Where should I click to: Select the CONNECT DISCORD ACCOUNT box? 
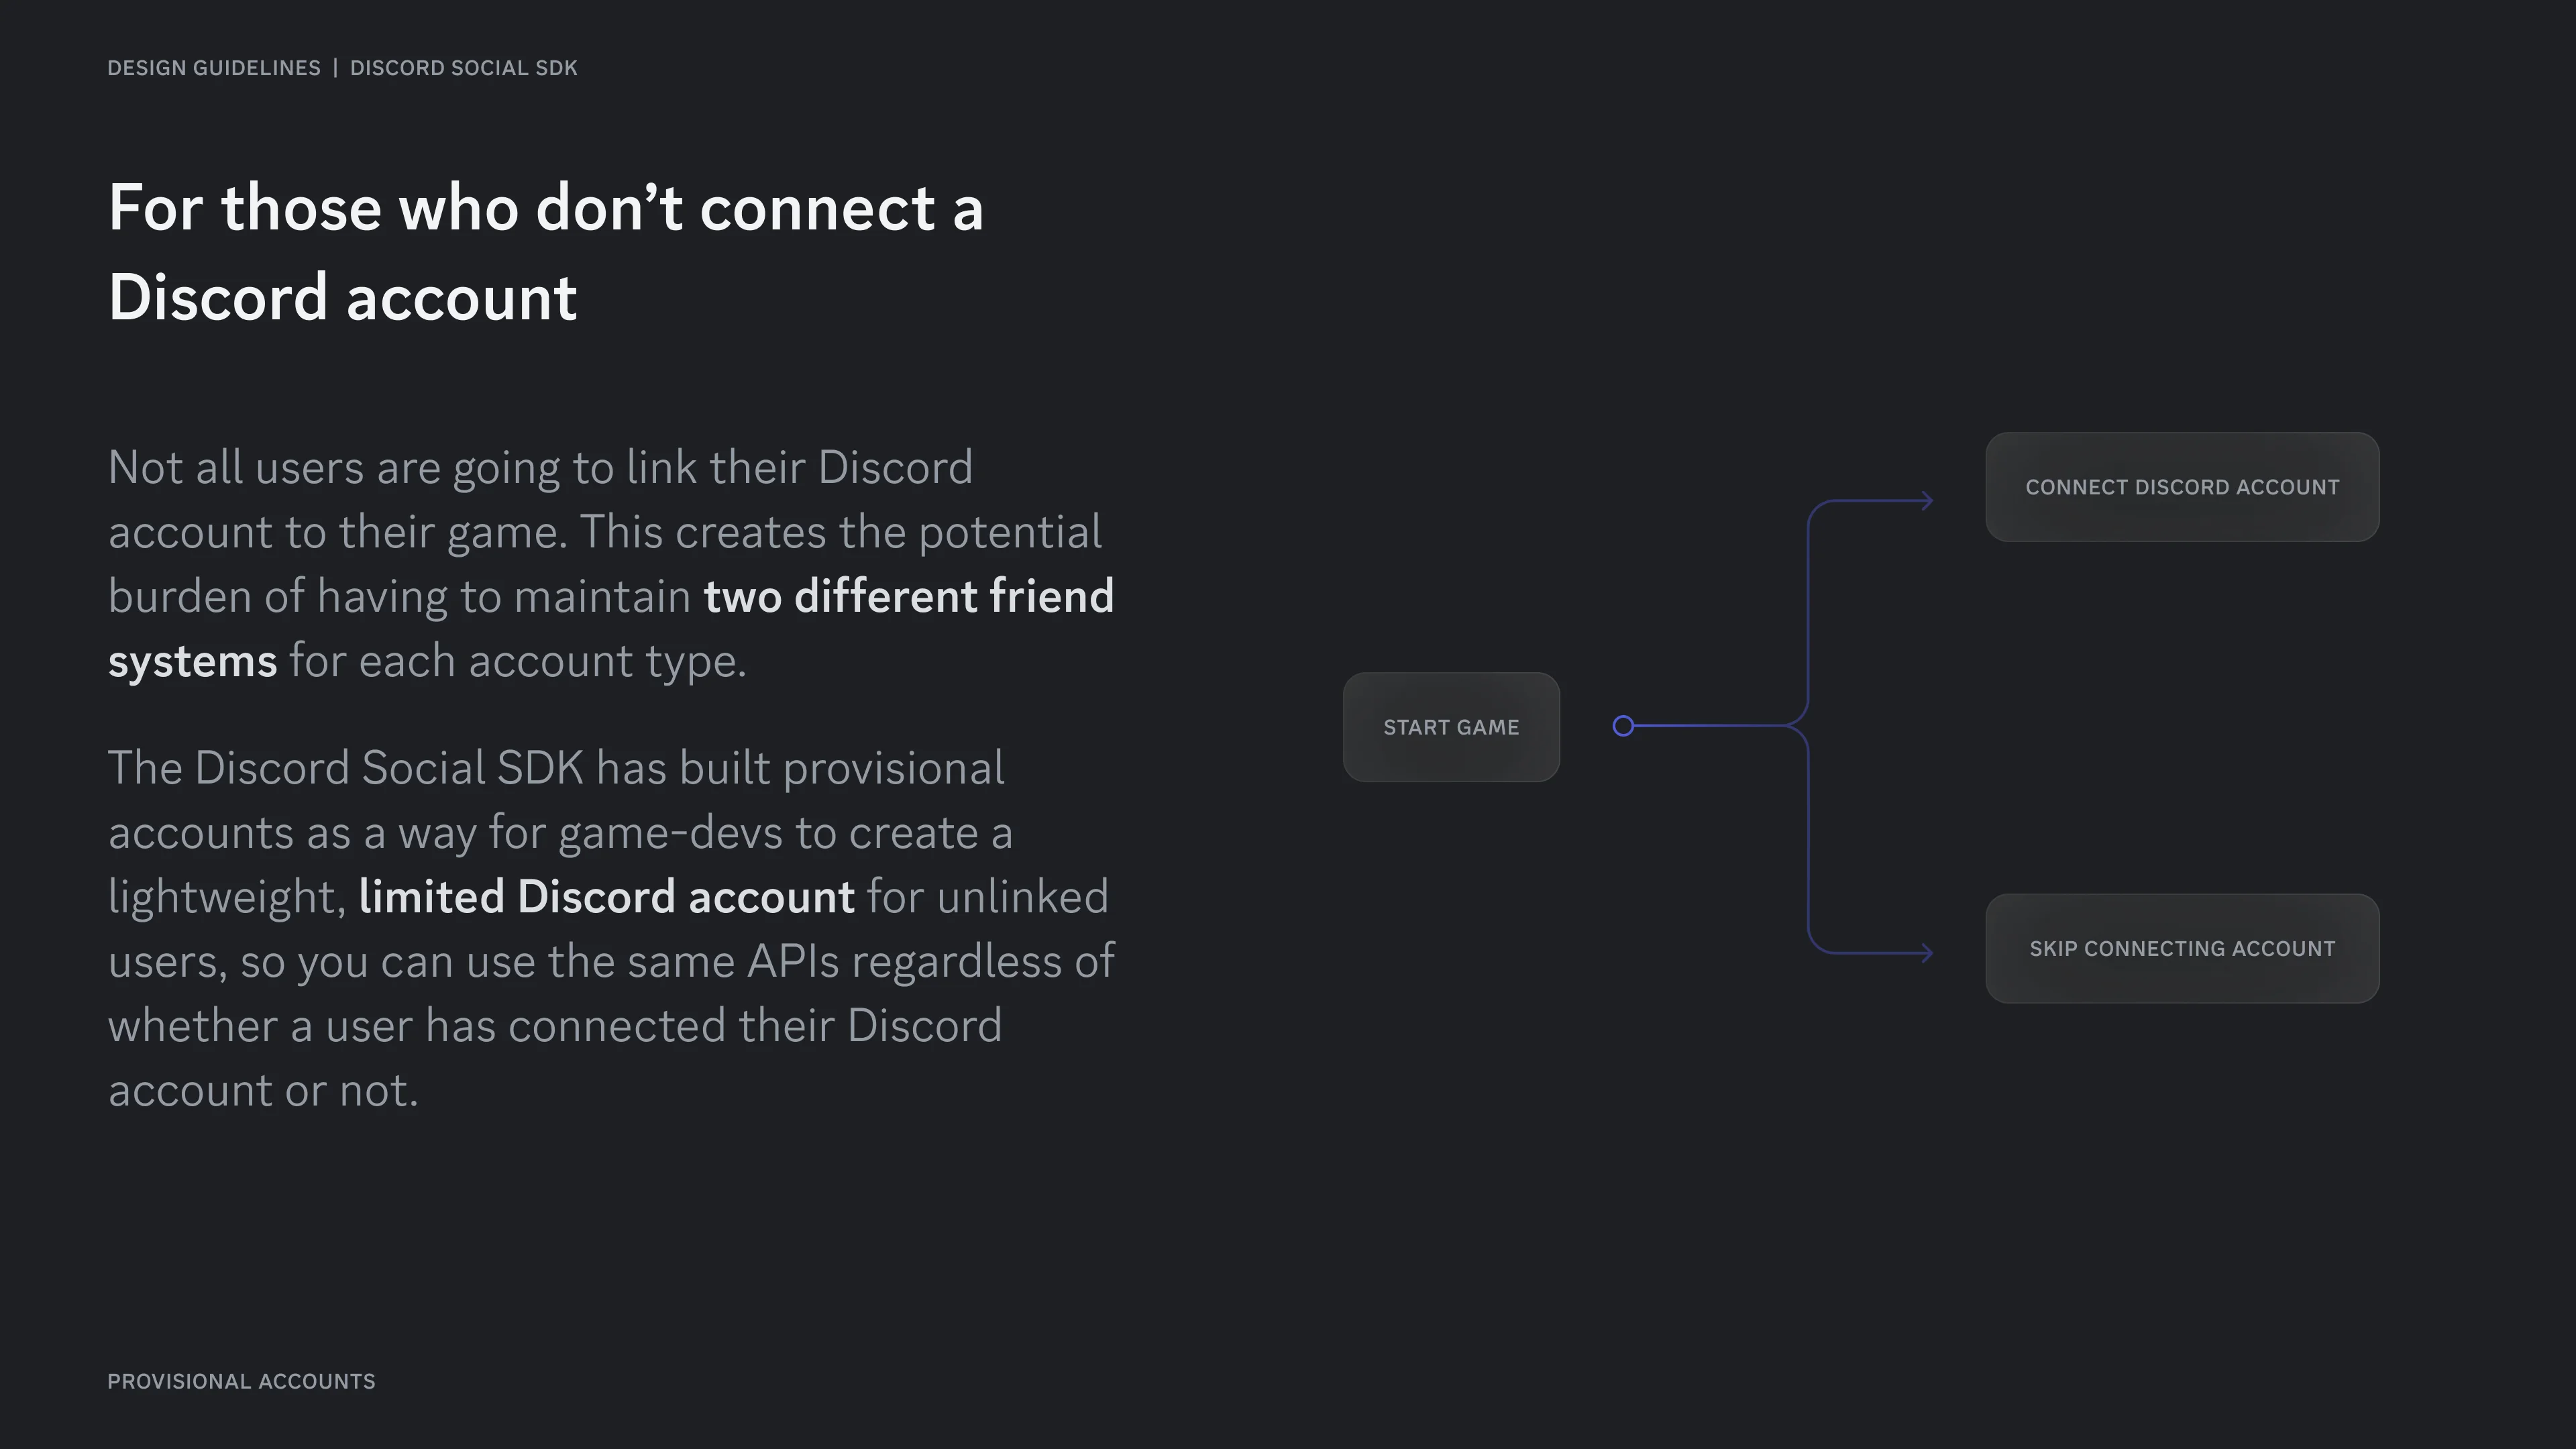(x=2182, y=487)
